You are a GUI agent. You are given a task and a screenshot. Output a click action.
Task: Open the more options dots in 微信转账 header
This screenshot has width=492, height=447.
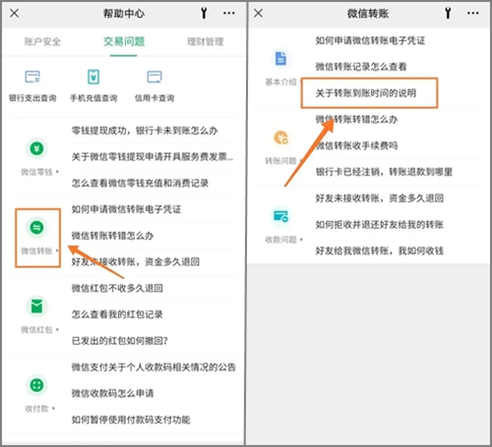[472, 14]
